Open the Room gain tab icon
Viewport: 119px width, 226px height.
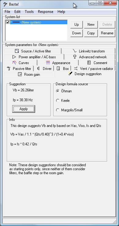(x=20, y=75)
